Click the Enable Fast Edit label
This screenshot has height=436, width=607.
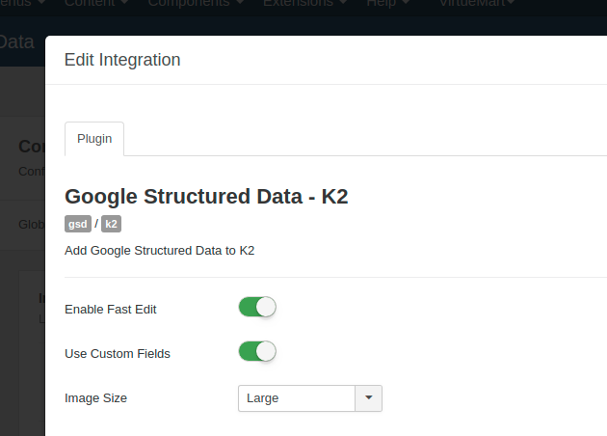pos(111,310)
